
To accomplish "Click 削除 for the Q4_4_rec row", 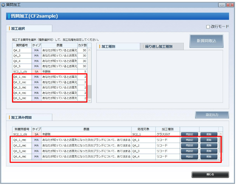I will 209,157.
